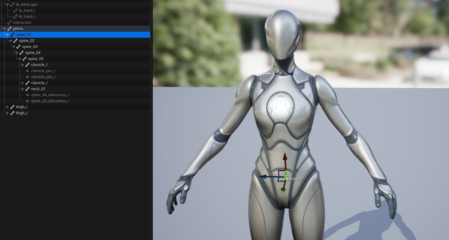The height and width of the screenshot is (240, 449).
Task: Expand the thigh_l bone
Action: tap(8, 107)
